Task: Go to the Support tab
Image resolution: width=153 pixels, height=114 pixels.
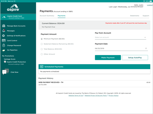Action: [x=146, y=16]
